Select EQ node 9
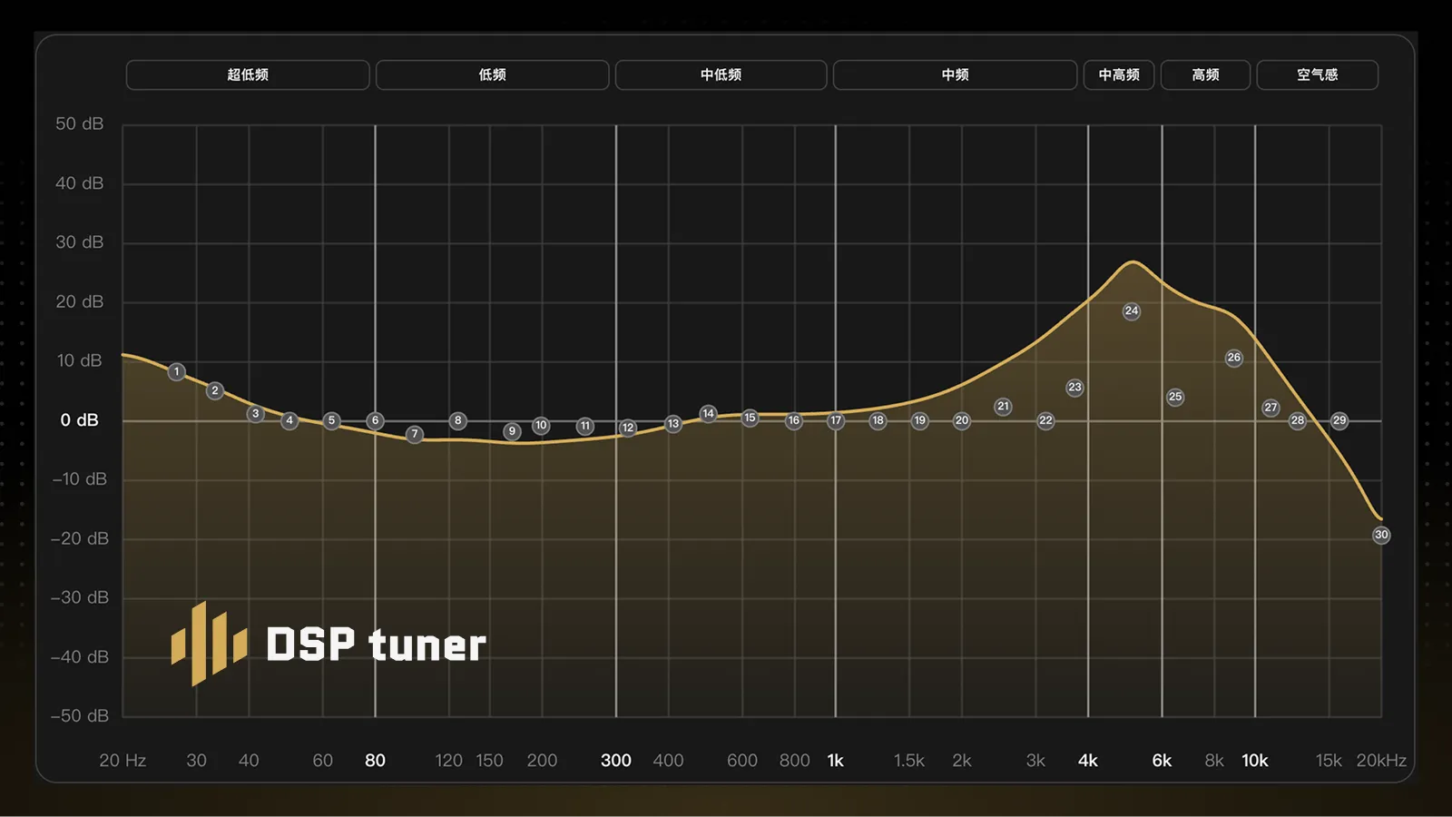Viewport: 1452px width, 817px height. (x=513, y=431)
